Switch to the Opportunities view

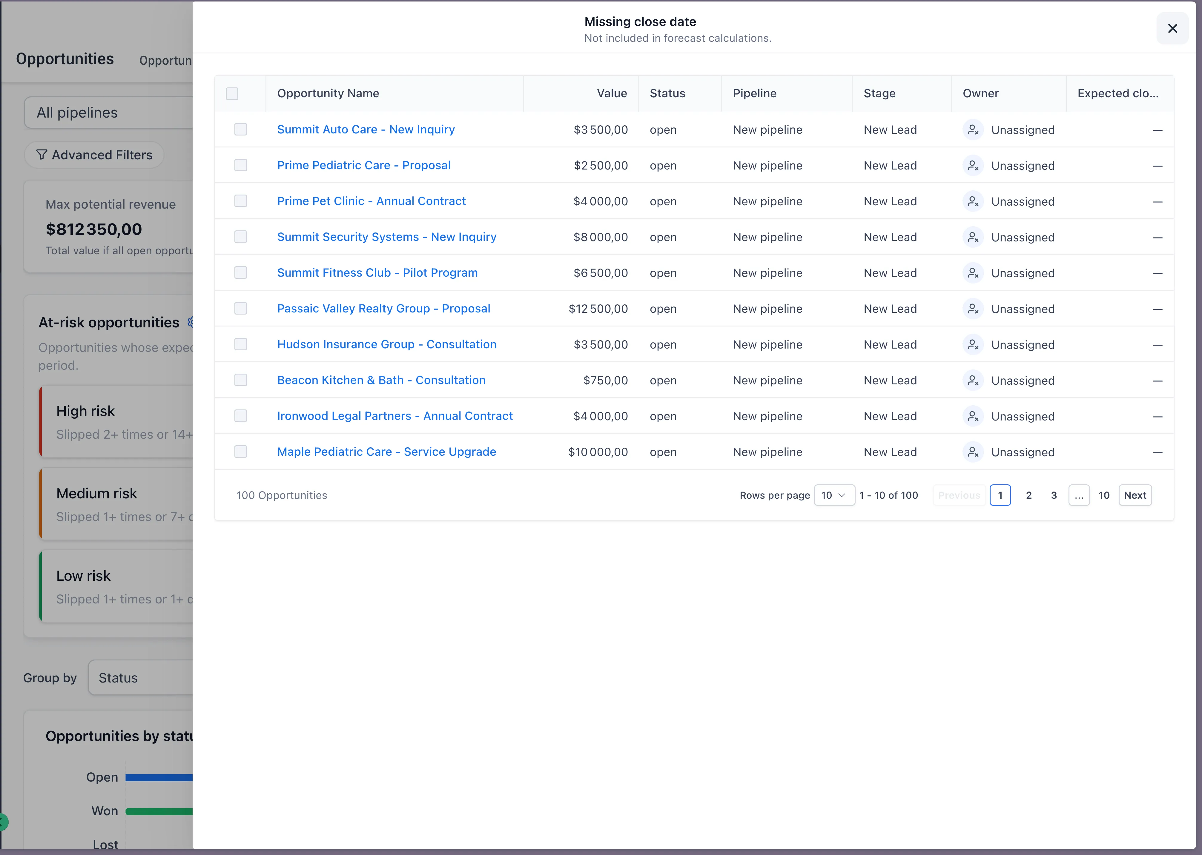tap(65, 58)
